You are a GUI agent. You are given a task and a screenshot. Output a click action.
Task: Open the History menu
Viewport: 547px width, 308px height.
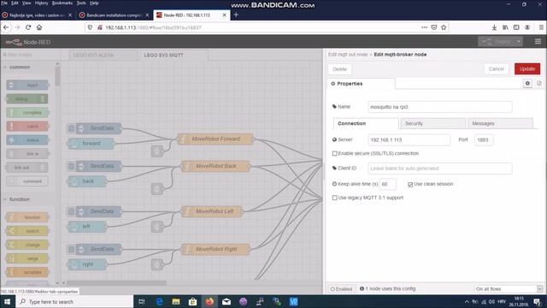pyautogui.click(x=41, y=3)
